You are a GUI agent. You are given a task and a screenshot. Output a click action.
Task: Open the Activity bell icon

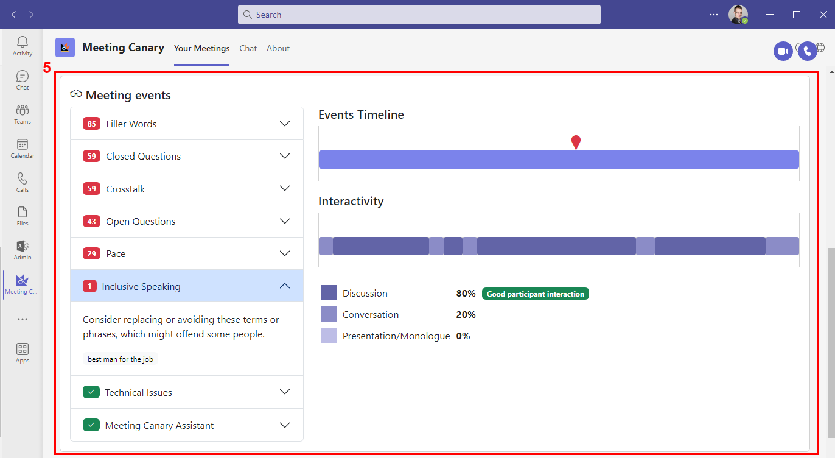[23, 46]
